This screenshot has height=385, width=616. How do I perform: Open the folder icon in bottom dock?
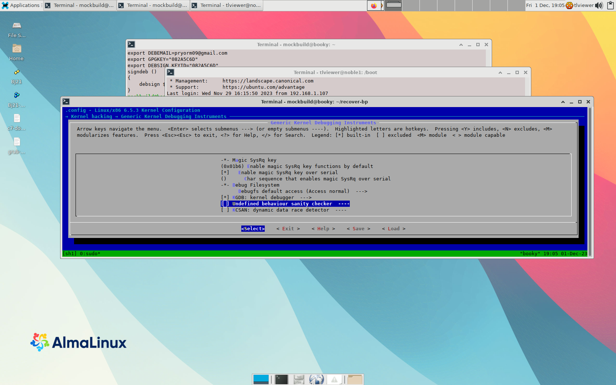pyautogui.click(x=355, y=379)
